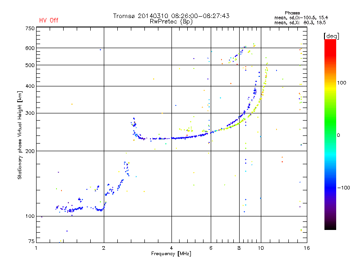Click the 'Stationary phase Virtual Height [km]' axis label
Screen dimensions: 361x270
click(x=20, y=135)
